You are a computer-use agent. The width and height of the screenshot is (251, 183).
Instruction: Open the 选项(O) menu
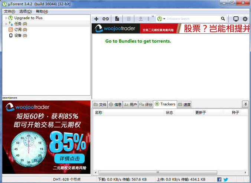click(26, 11)
